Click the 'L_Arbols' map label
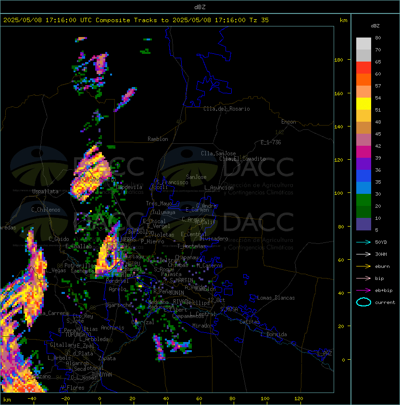Image resolution: width=400 pixels, height=405 pixels. coord(59,358)
